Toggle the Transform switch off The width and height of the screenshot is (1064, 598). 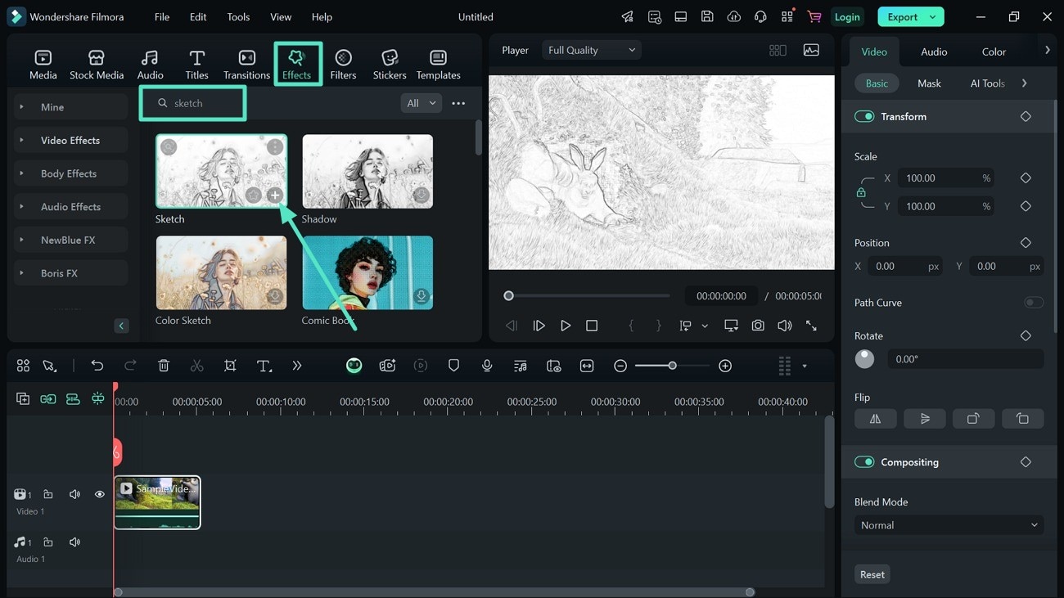click(x=864, y=116)
